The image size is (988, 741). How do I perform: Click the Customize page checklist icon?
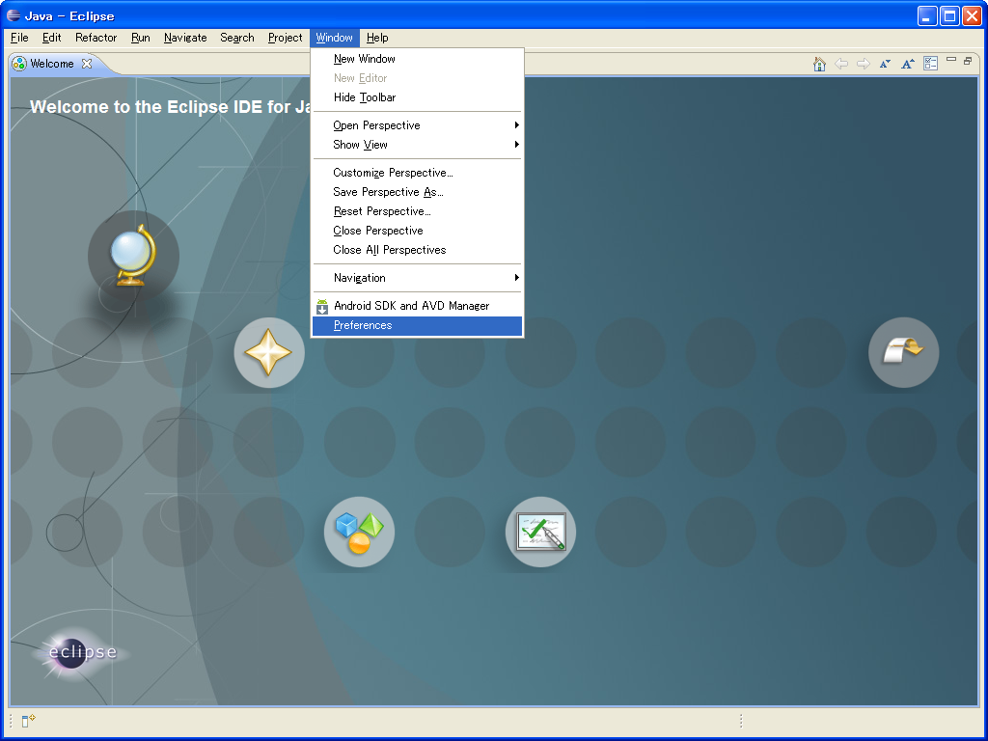pyautogui.click(x=930, y=64)
